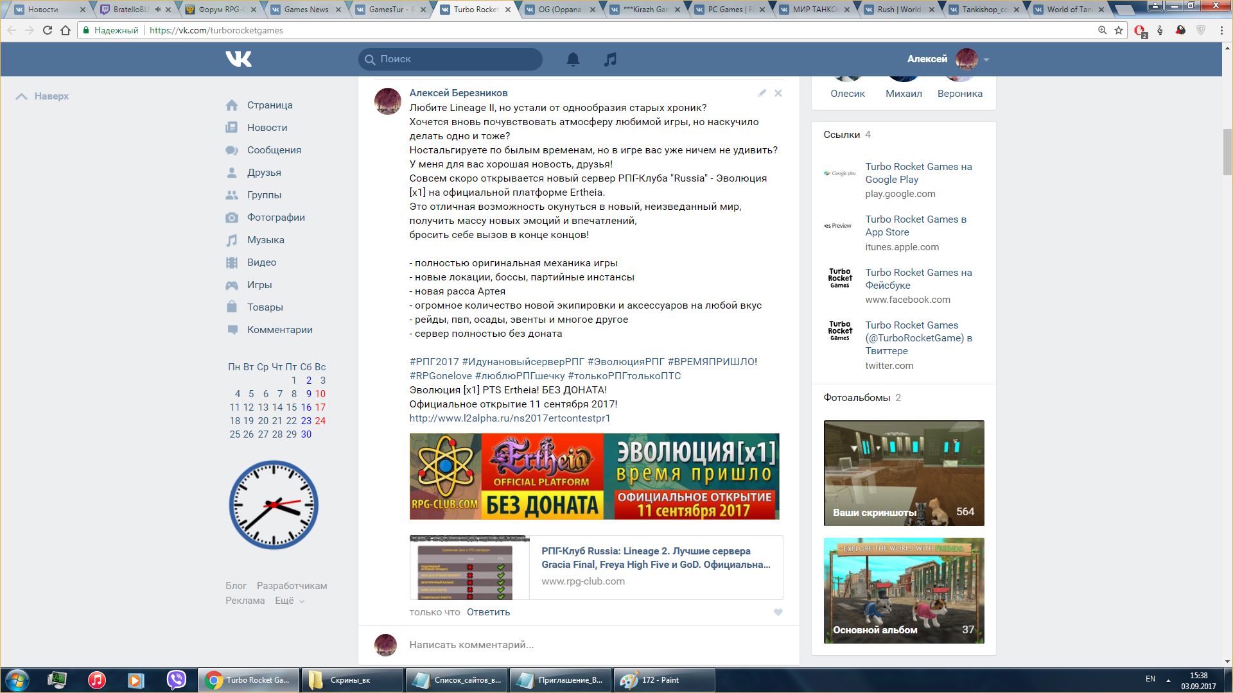
Task: Open Блог footer link
Action: tap(236, 586)
